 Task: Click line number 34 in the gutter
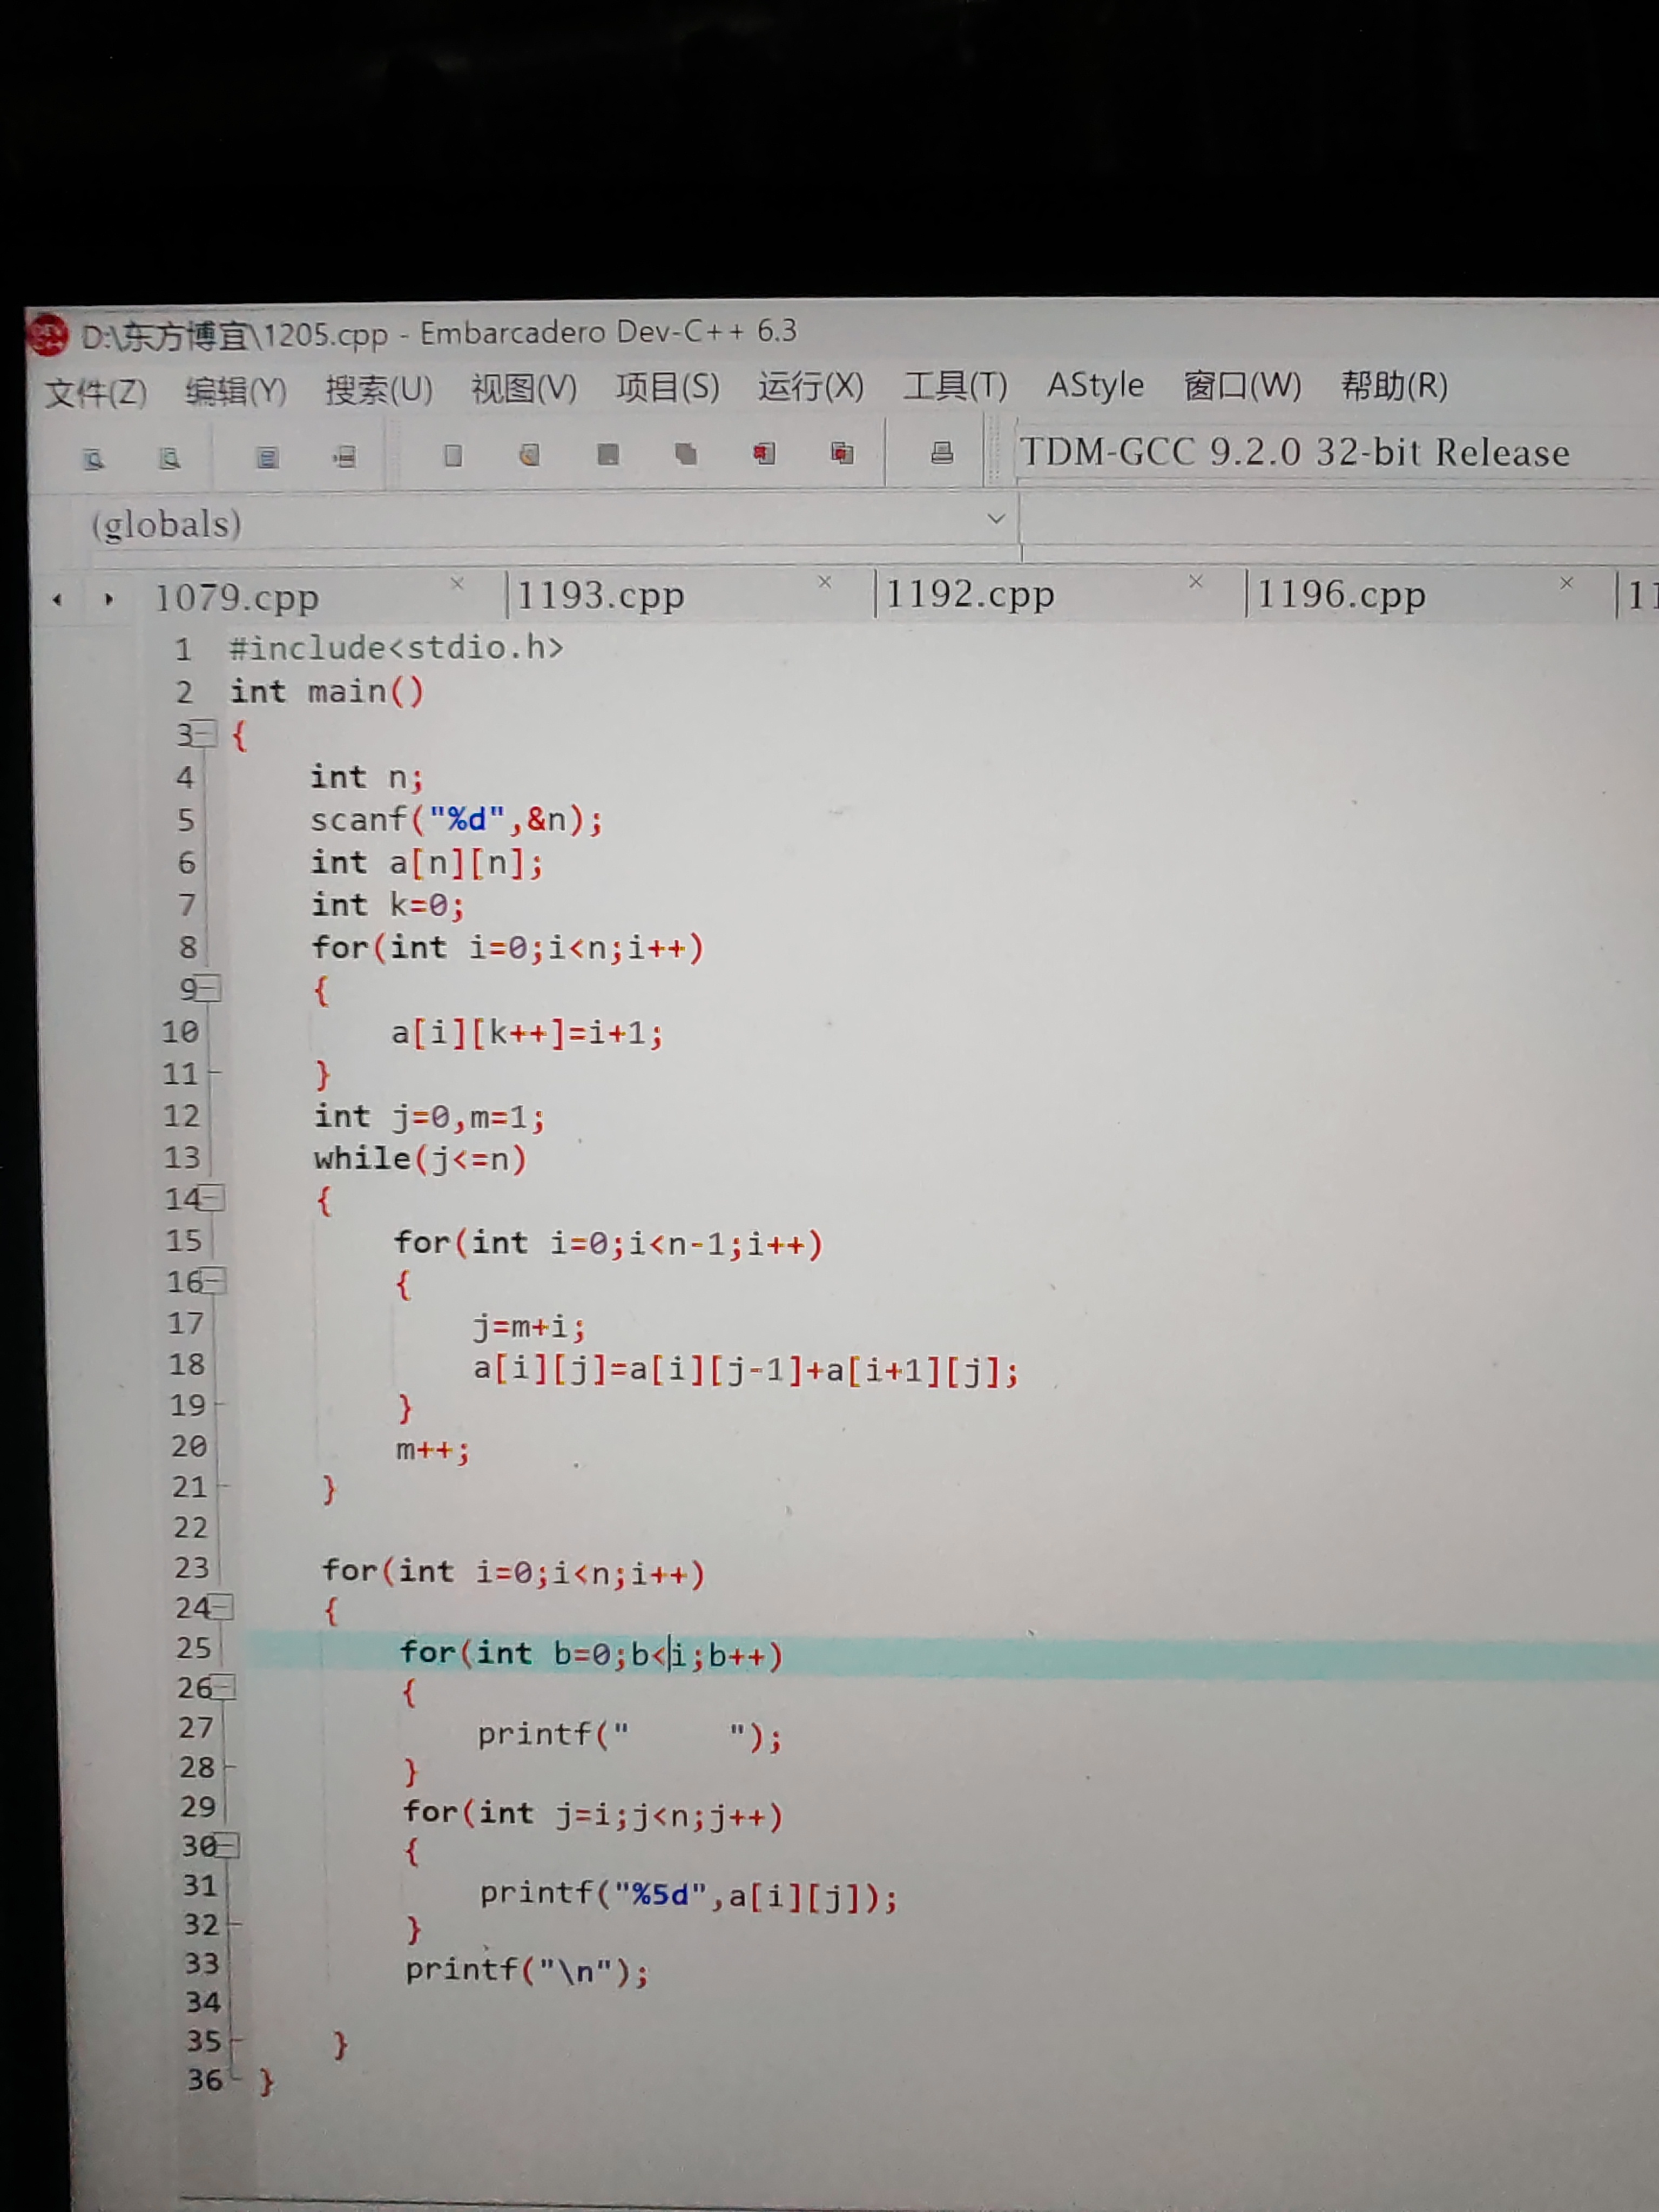click(x=203, y=2002)
